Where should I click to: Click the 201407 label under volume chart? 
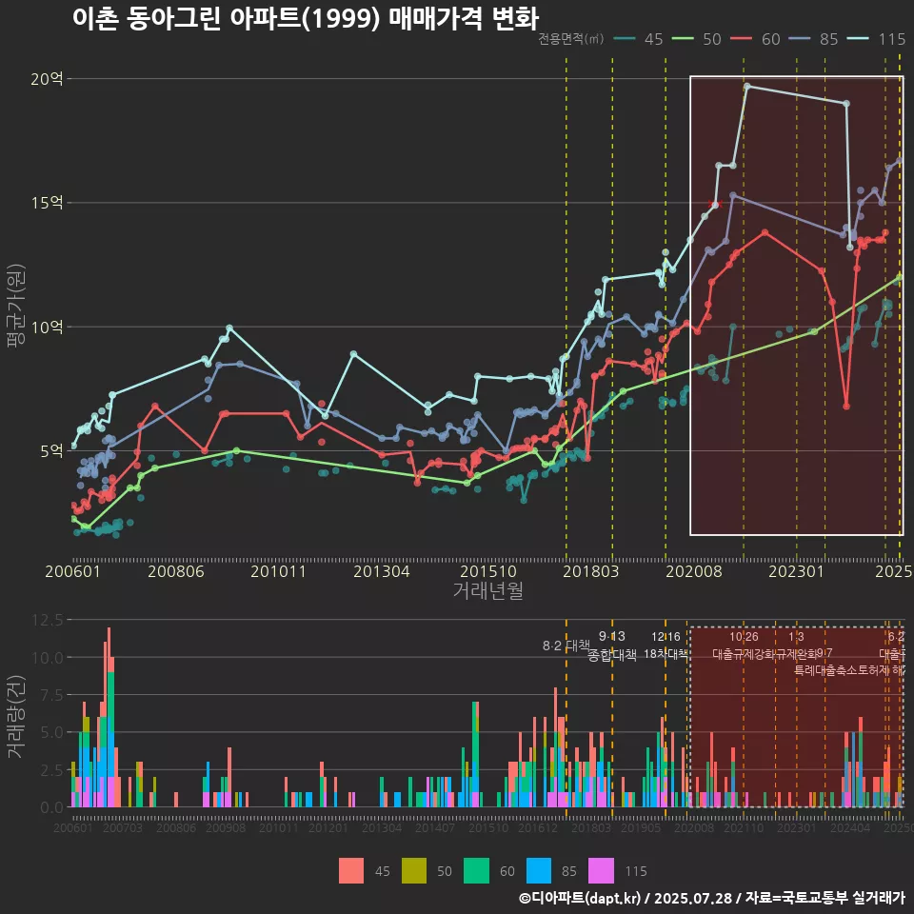[x=435, y=827]
